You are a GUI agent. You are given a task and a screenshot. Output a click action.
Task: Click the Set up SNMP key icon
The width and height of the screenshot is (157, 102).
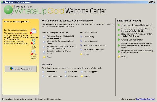pyautogui.click(x=34, y=42)
